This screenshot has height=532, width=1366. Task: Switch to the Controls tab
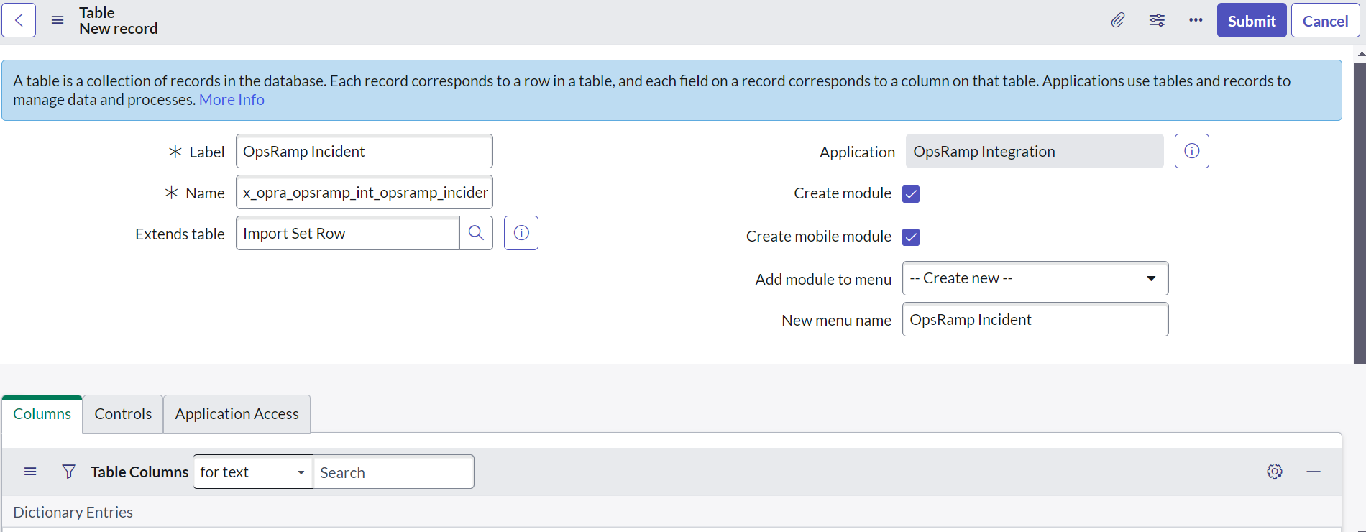click(x=123, y=414)
